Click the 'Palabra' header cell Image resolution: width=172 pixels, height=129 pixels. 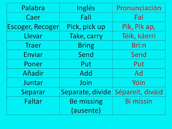33,8
